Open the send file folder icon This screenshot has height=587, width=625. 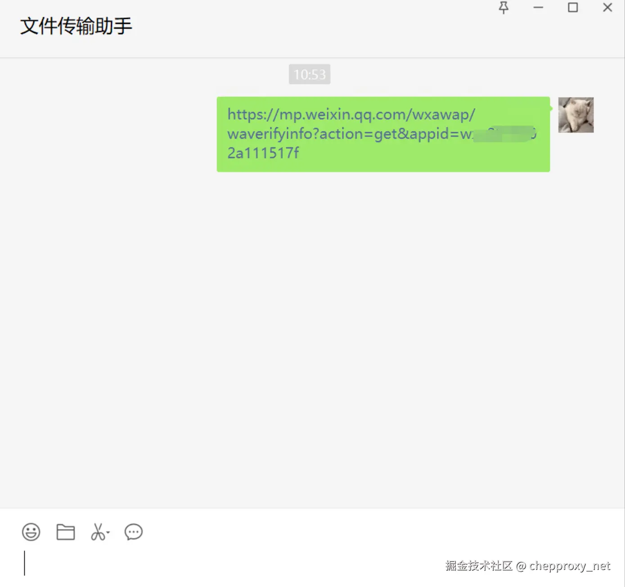click(66, 532)
